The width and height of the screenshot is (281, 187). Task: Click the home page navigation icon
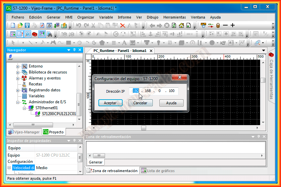181,25
